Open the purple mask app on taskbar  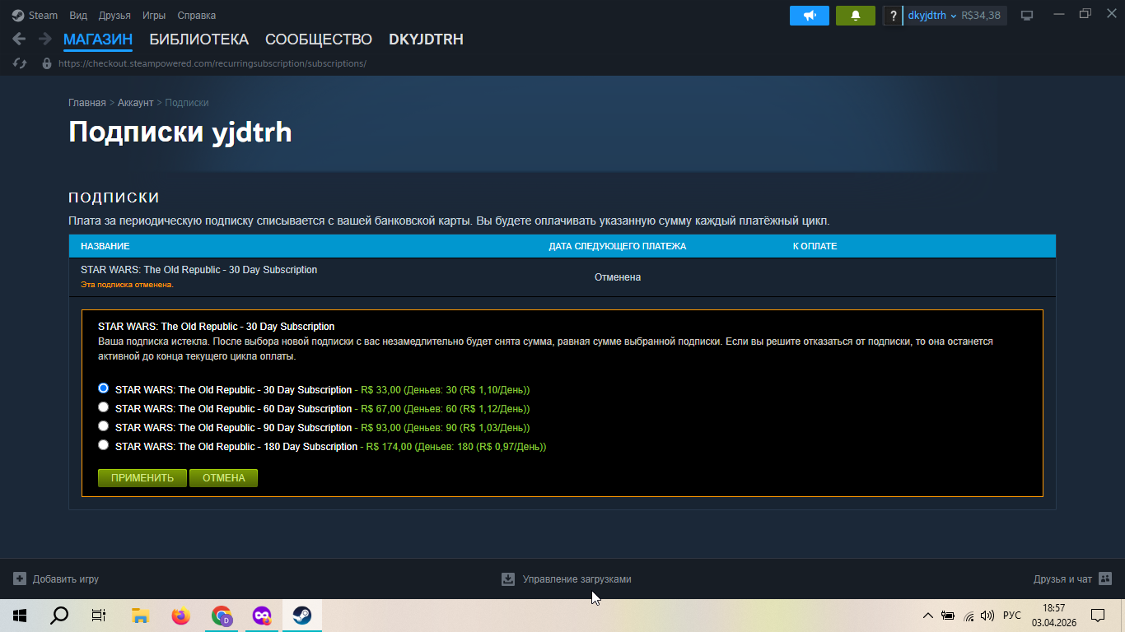pyautogui.click(x=262, y=616)
